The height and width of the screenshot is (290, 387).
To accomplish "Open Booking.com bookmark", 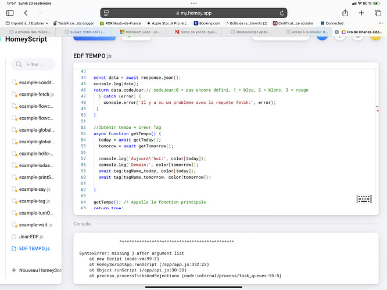I will 207,23.
